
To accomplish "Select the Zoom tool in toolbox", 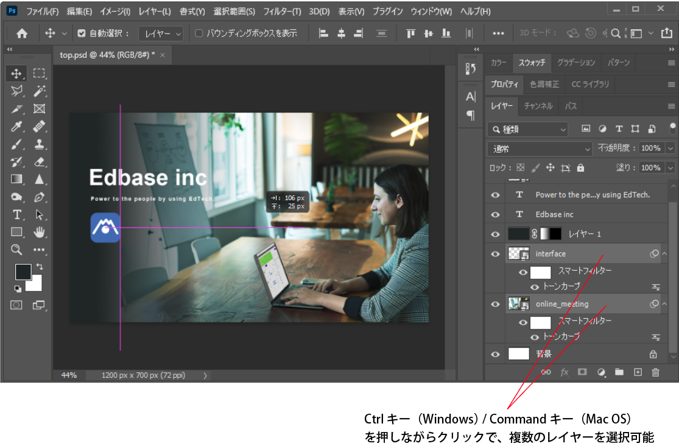I will [16, 249].
